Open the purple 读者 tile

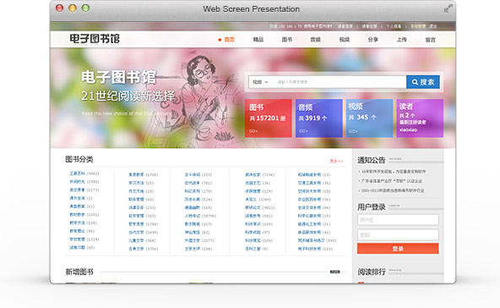420,118
